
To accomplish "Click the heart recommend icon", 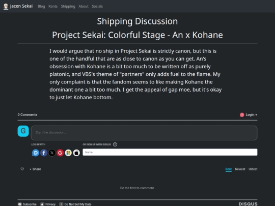I will [22, 169].
